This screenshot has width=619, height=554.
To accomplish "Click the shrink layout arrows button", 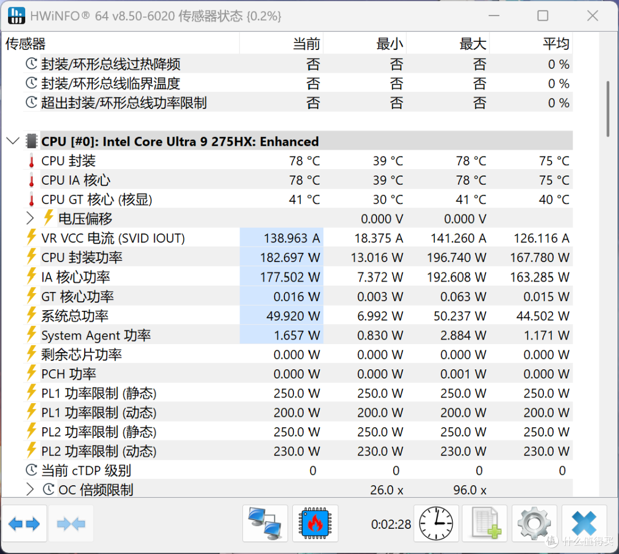I will [71, 524].
